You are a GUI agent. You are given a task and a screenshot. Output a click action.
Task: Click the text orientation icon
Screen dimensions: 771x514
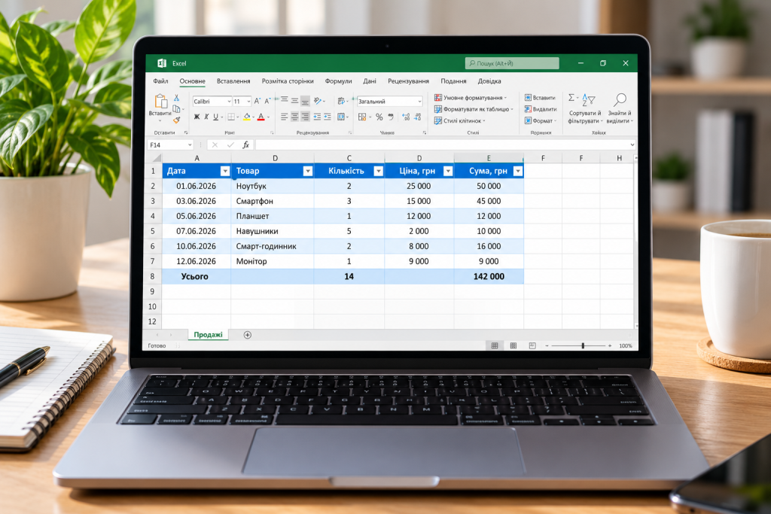pos(318,101)
